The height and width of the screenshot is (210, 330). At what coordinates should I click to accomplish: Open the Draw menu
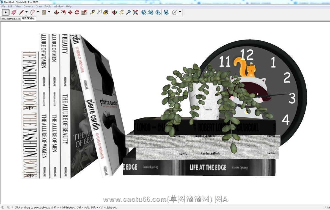point(38,6)
